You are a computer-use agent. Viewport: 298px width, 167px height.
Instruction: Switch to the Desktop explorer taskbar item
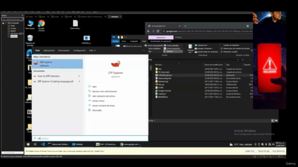point(78,144)
